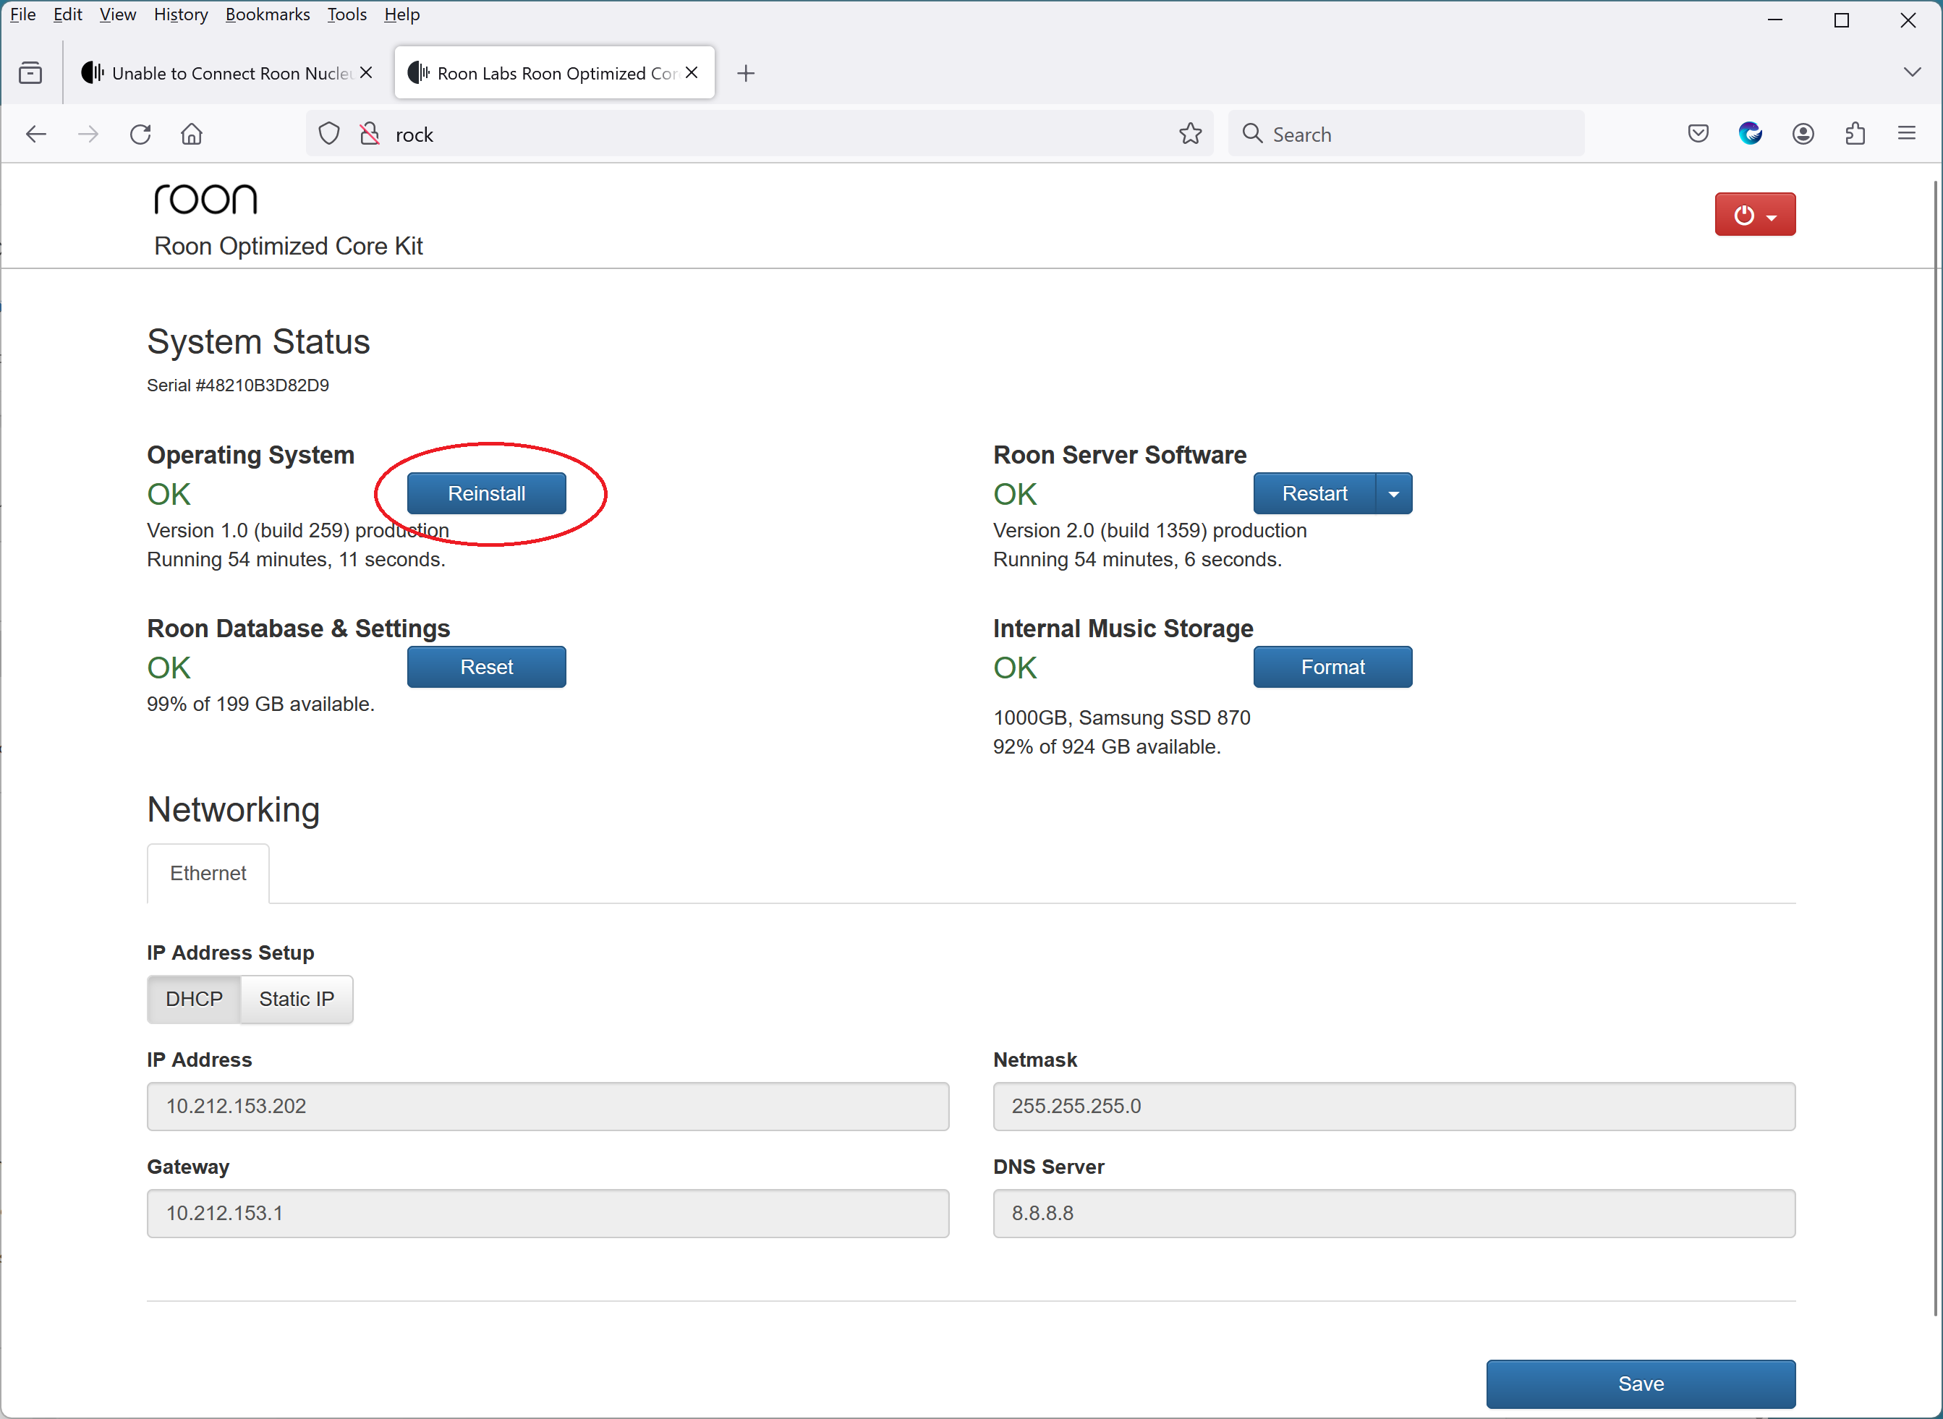Open the extensions puzzle icon

(x=1855, y=133)
